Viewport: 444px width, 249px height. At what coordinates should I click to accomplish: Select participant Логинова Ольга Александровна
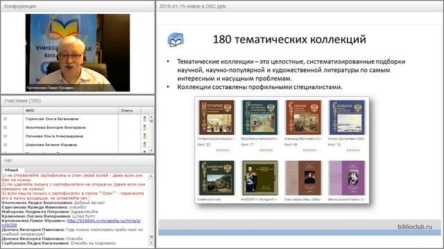click(54, 136)
